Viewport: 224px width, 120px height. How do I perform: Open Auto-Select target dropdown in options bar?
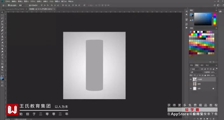[x=21, y=5]
